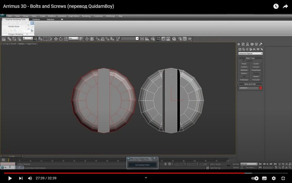Switch to the Freeform ribbon tab
The image size is (292, 183).
pyautogui.click(x=36, y=20)
